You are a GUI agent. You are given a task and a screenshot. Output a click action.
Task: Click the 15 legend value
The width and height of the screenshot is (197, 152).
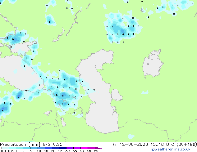click(46, 151)
